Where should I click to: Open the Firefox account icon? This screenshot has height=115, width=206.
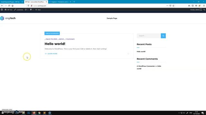(196, 6)
